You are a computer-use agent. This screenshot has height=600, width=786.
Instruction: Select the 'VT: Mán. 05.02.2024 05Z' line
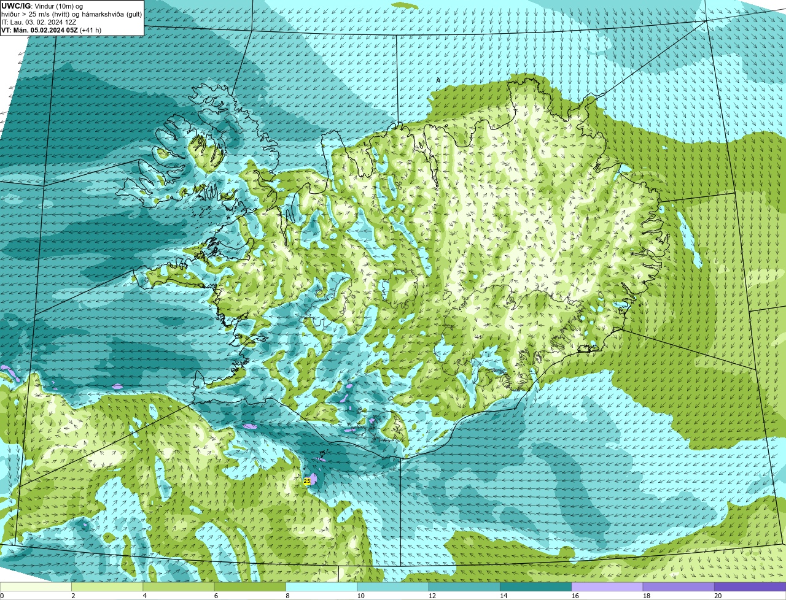click(x=39, y=29)
